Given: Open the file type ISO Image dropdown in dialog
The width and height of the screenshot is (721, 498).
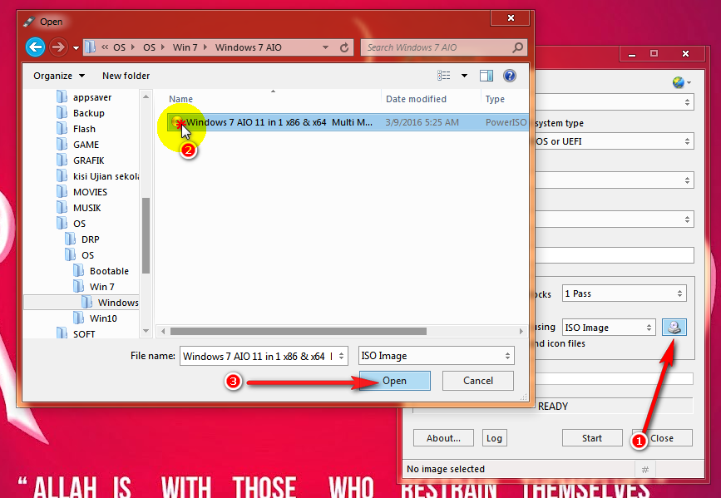Looking at the screenshot, I should (436, 356).
